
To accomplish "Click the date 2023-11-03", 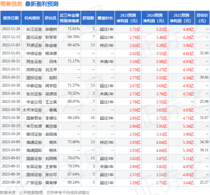I will tap(11, 45).
